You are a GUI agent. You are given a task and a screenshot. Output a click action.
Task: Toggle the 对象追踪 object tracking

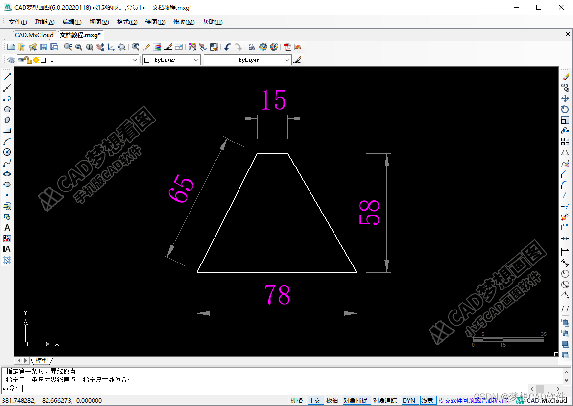[x=385, y=400]
